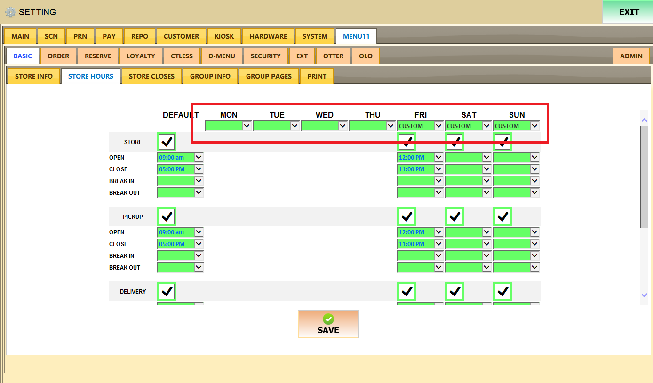Click the EXIT button

tap(629, 12)
